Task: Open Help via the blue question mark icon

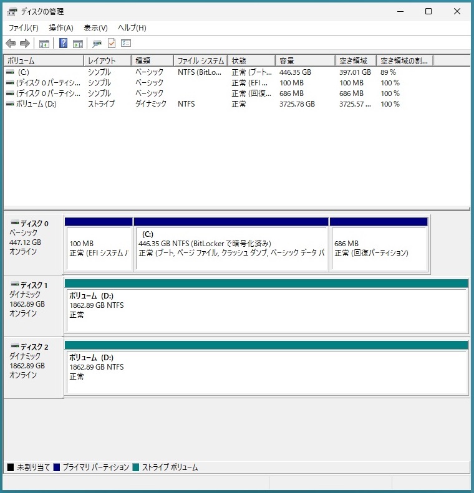Action: coord(63,43)
